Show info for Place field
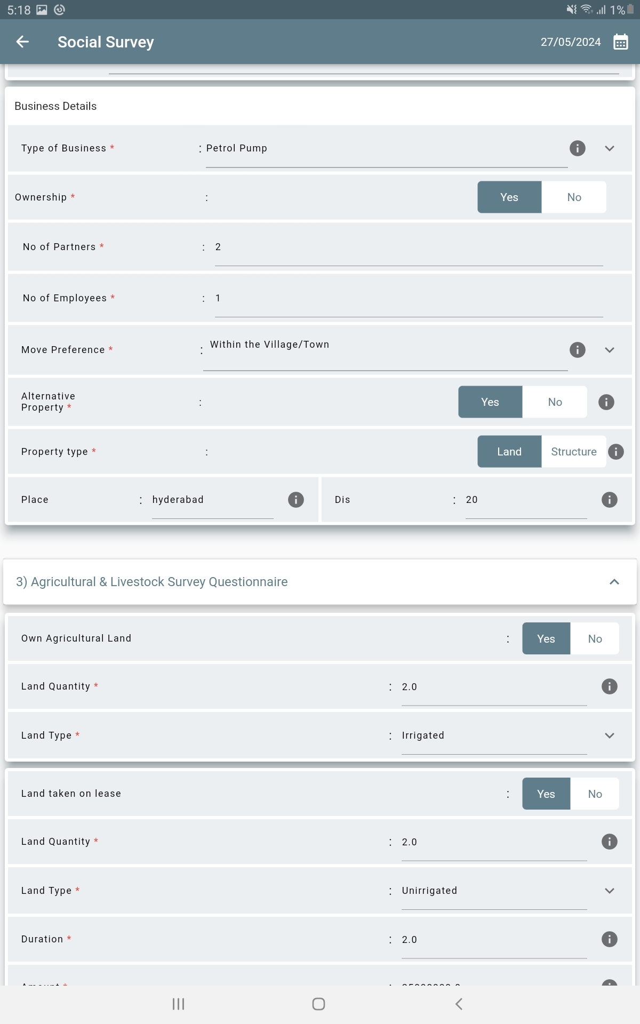Screen dimensions: 640x1024 point(296,500)
